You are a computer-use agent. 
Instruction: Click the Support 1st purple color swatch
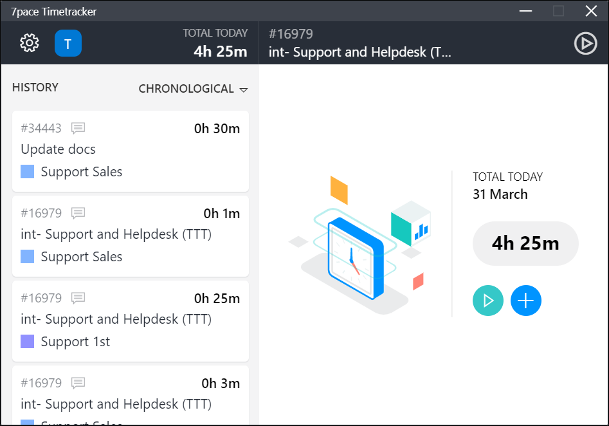click(27, 342)
